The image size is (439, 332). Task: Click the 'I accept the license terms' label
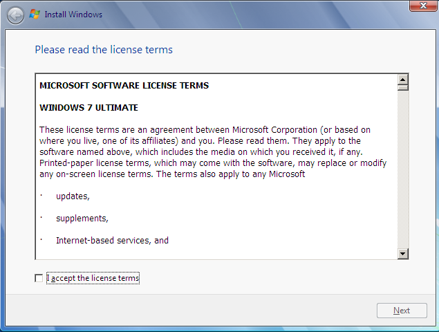[93, 278]
